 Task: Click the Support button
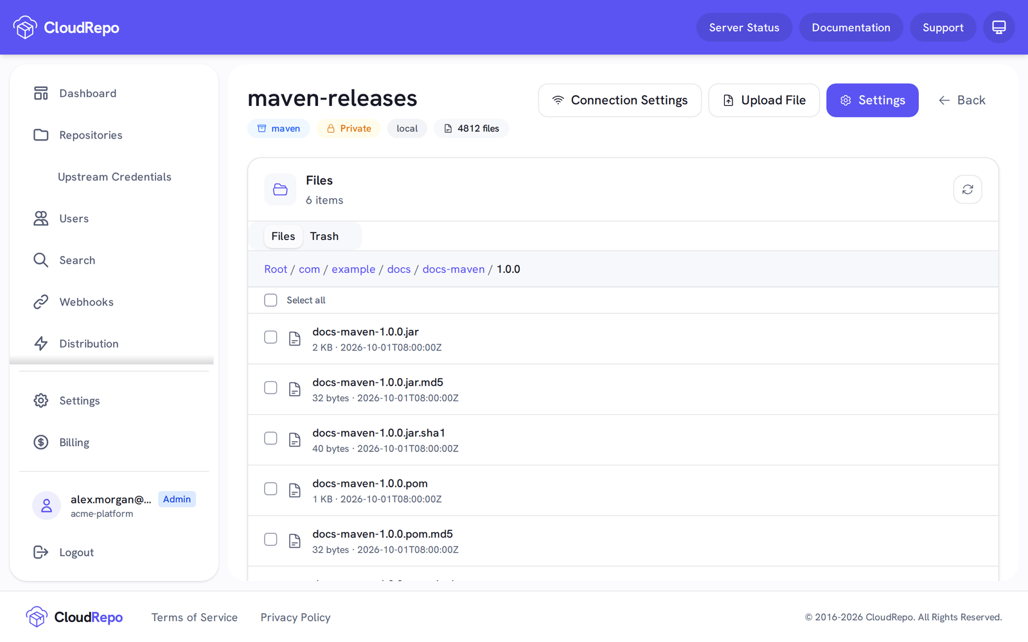(943, 28)
